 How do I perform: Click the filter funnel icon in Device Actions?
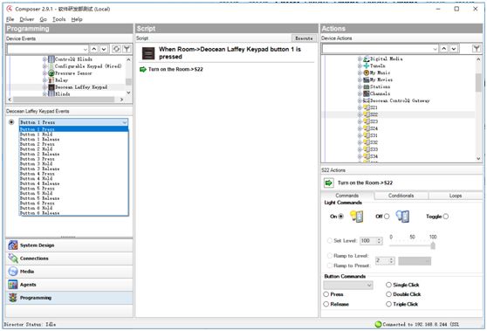pyautogui.click(x=477, y=49)
